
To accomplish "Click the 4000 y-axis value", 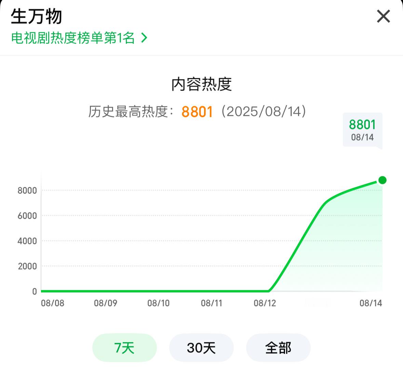I will click(x=27, y=241).
